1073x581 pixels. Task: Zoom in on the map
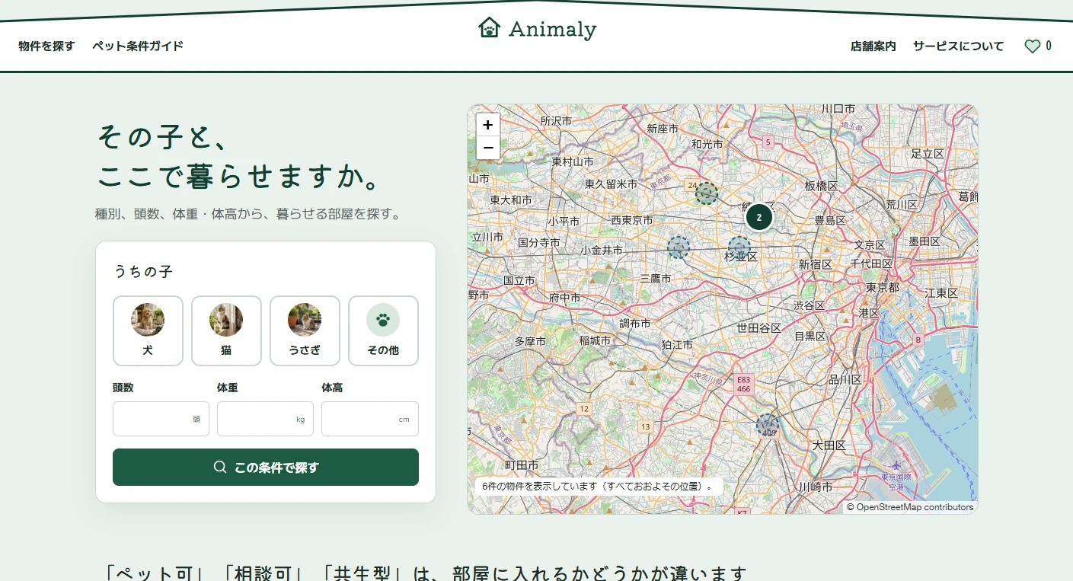[488, 125]
